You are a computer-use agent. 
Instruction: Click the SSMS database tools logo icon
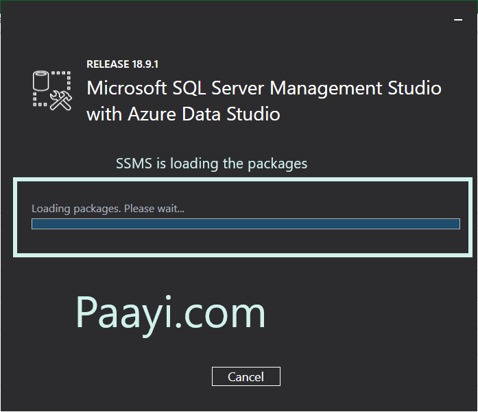52,90
